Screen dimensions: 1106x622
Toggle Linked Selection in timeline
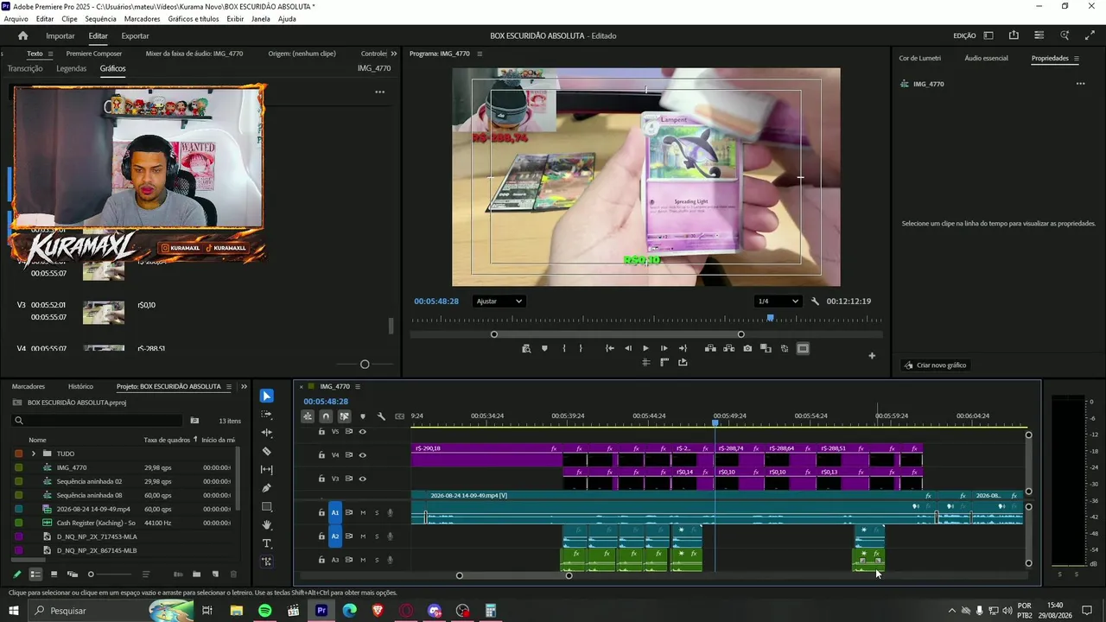pyautogui.click(x=344, y=416)
